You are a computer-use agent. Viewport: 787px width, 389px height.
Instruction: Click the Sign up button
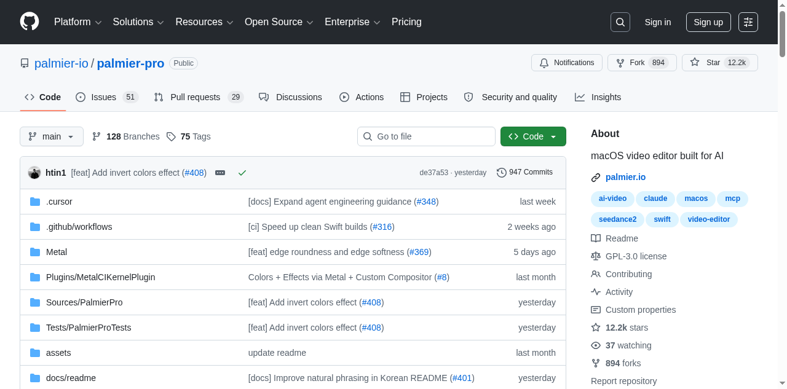point(708,22)
